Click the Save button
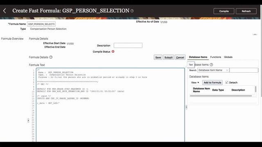 pyautogui.click(x=158, y=57)
